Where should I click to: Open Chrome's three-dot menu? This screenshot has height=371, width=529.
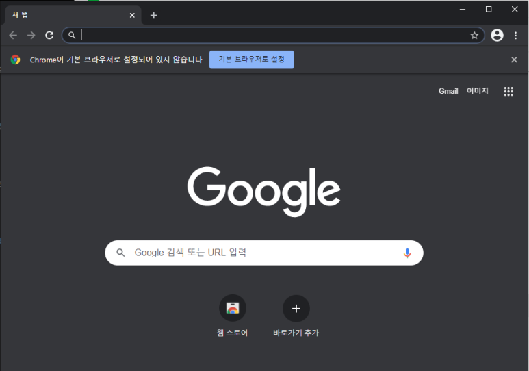pyautogui.click(x=515, y=35)
